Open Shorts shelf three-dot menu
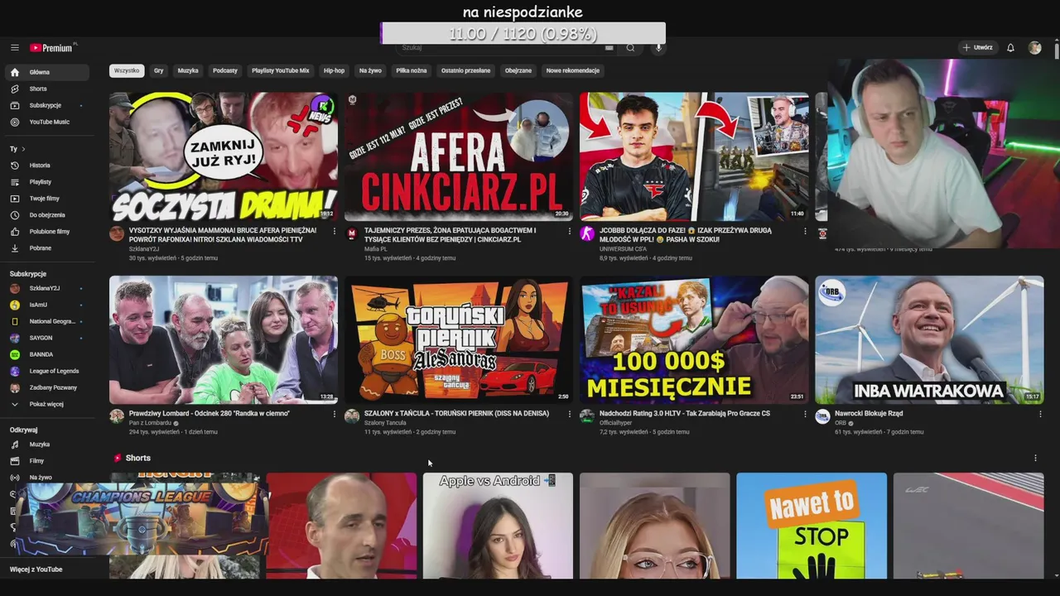 point(1035,458)
